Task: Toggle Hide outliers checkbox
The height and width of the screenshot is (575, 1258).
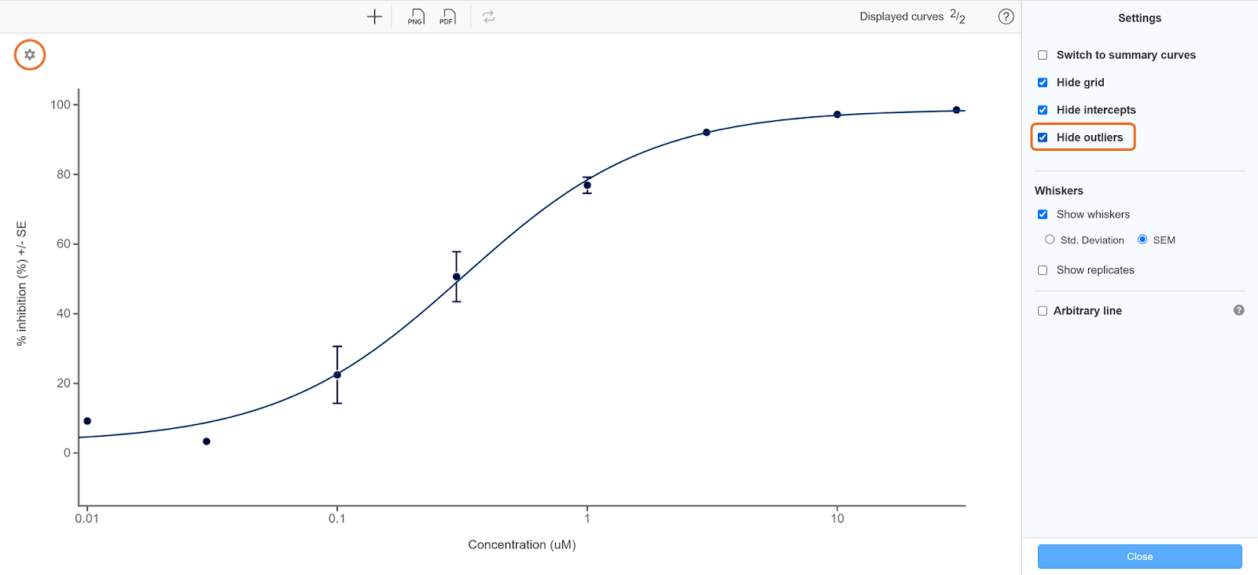Action: (x=1043, y=137)
